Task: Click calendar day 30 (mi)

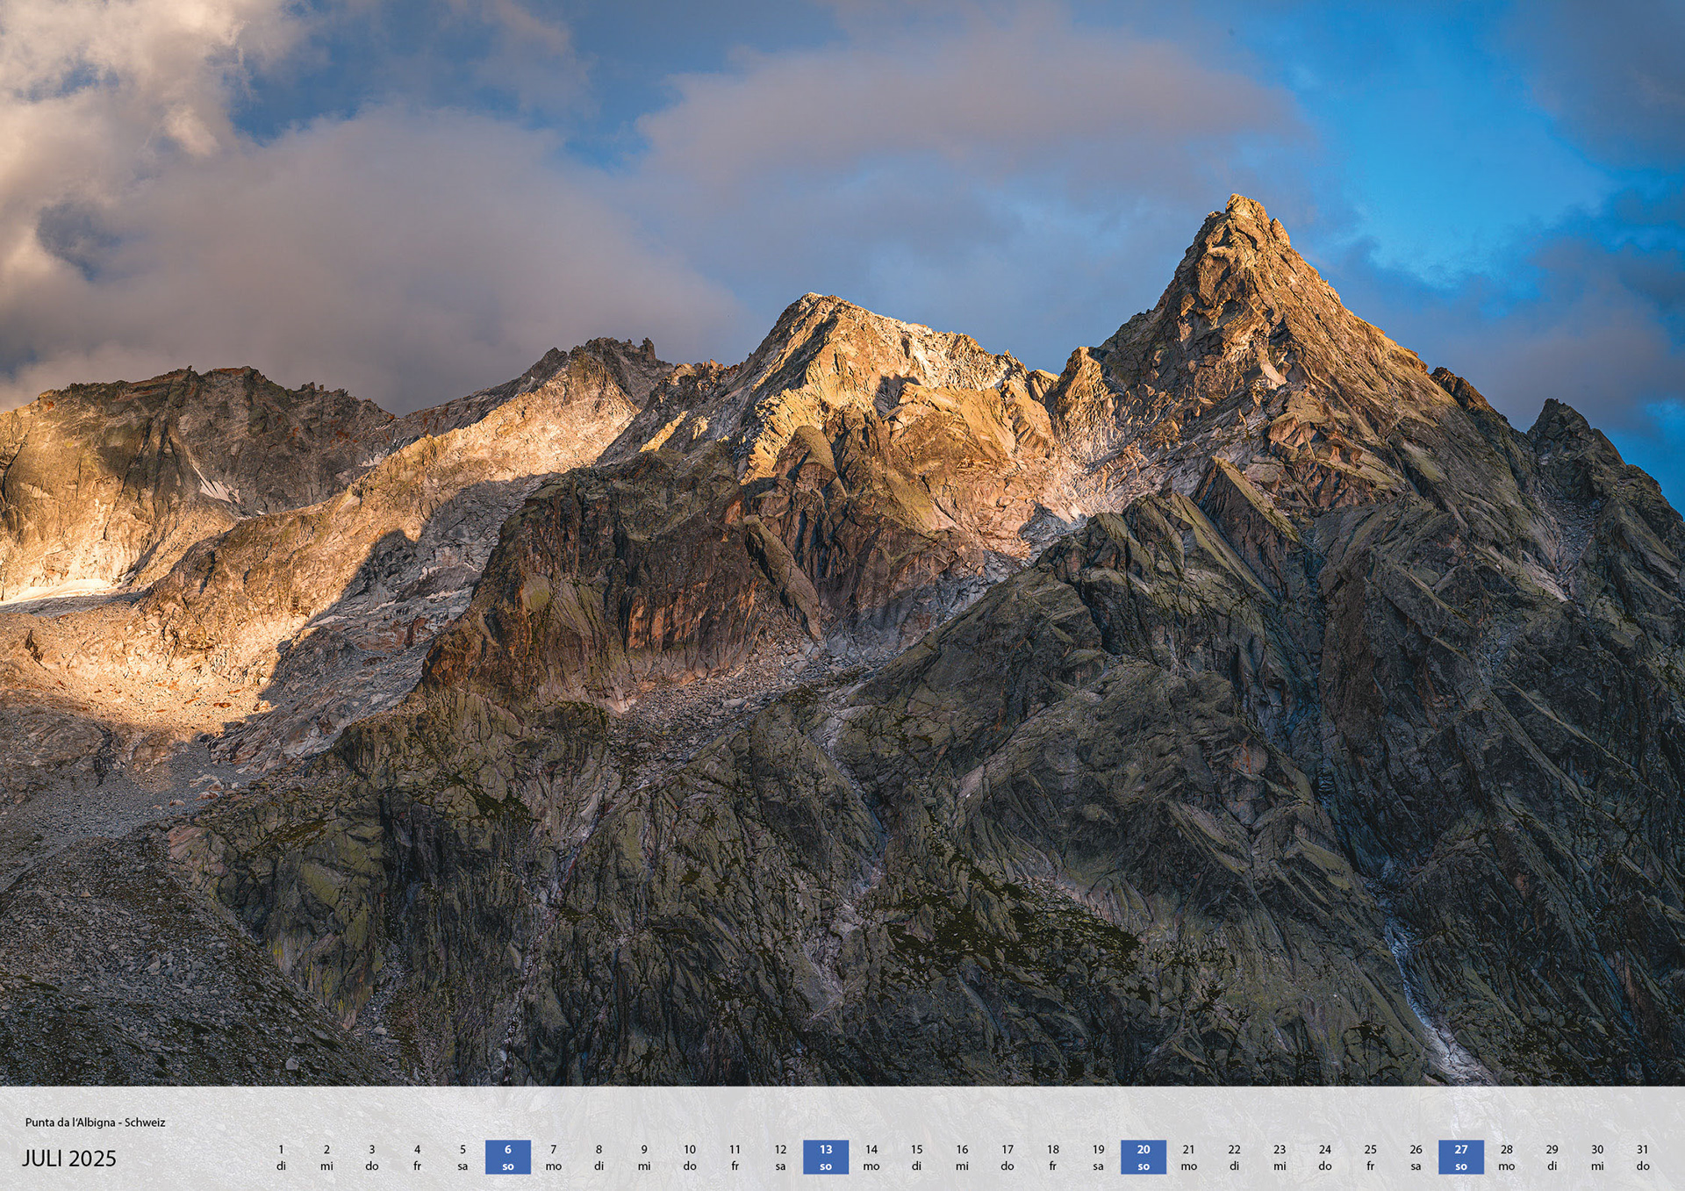Action: [x=1597, y=1158]
